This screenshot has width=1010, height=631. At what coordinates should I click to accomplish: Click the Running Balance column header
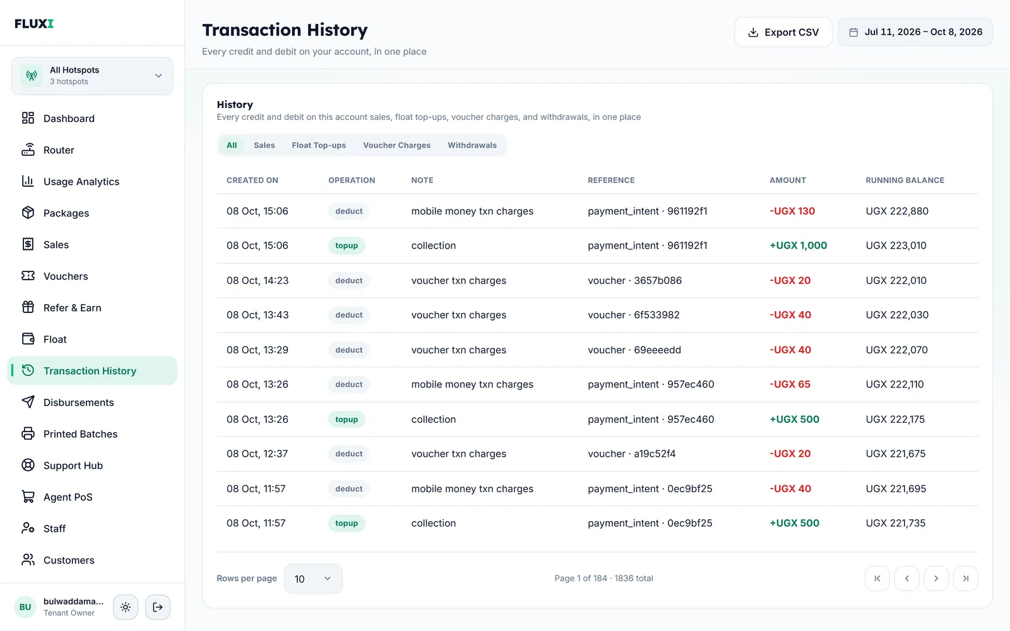point(905,180)
